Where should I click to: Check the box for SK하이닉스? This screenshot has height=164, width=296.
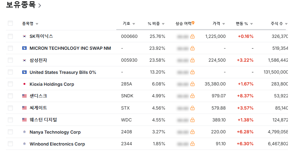pyautogui.click(x=10, y=36)
